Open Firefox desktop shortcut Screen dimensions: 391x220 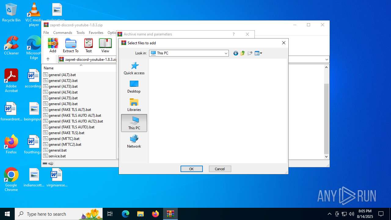tap(11, 144)
